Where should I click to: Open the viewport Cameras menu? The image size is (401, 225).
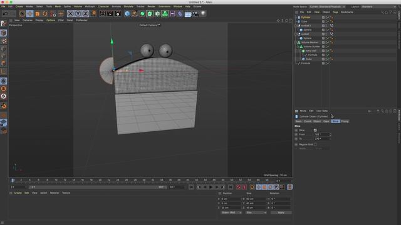point(28,20)
